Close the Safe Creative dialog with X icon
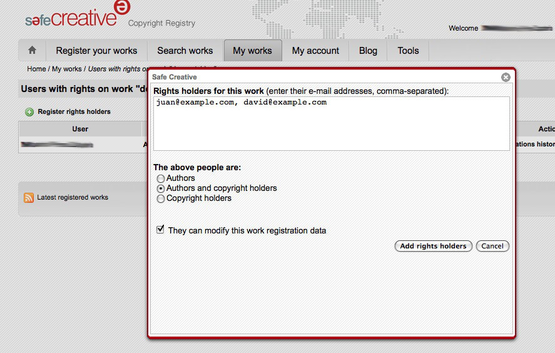Screen dimensions: 555x353 [506, 77]
